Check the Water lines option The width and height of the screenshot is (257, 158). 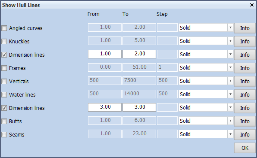pyautogui.click(x=4, y=94)
